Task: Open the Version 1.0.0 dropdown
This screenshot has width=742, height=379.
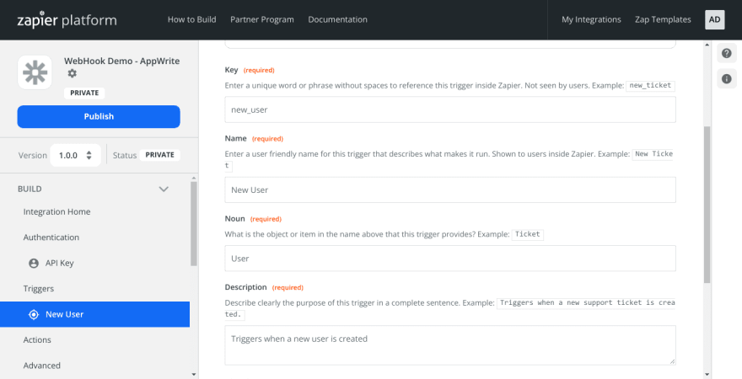Action: click(76, 155)
